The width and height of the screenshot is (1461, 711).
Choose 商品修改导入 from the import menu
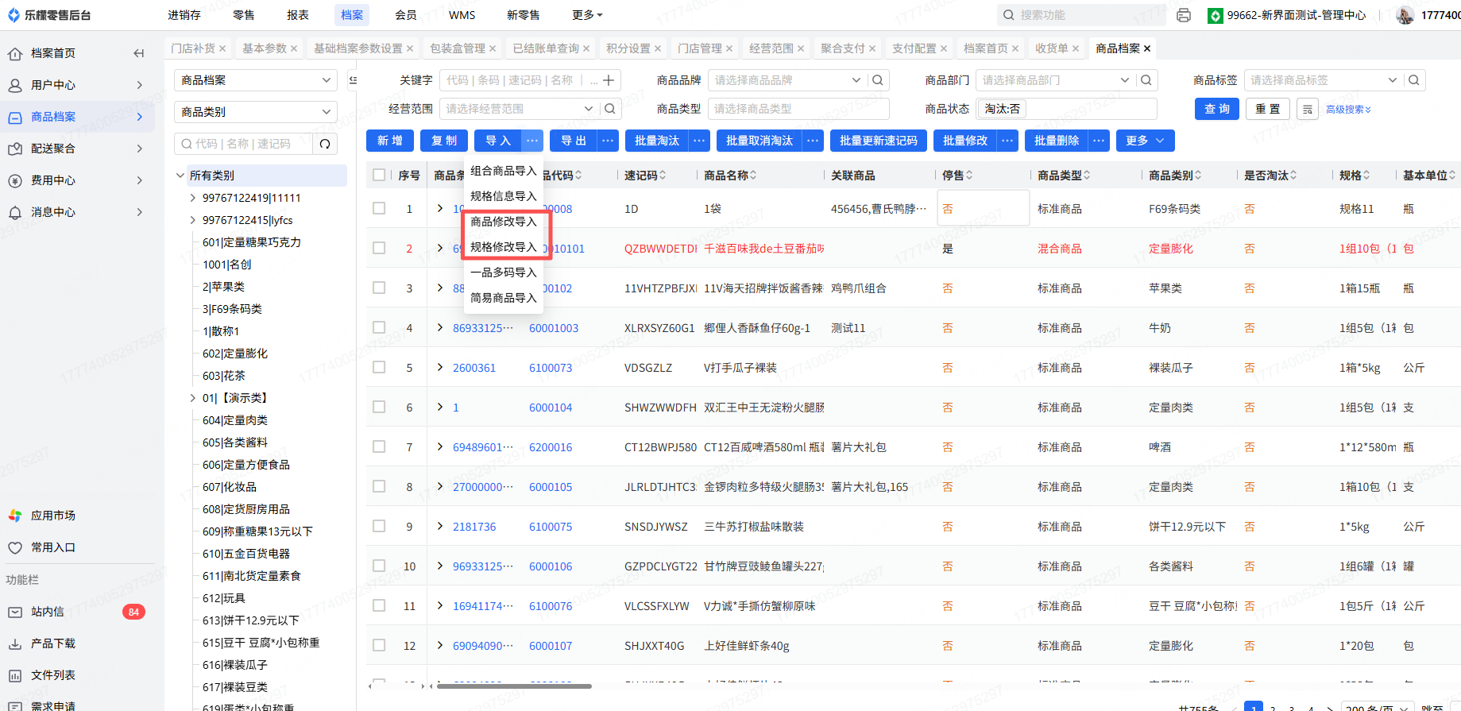click(x=503, y=222)
